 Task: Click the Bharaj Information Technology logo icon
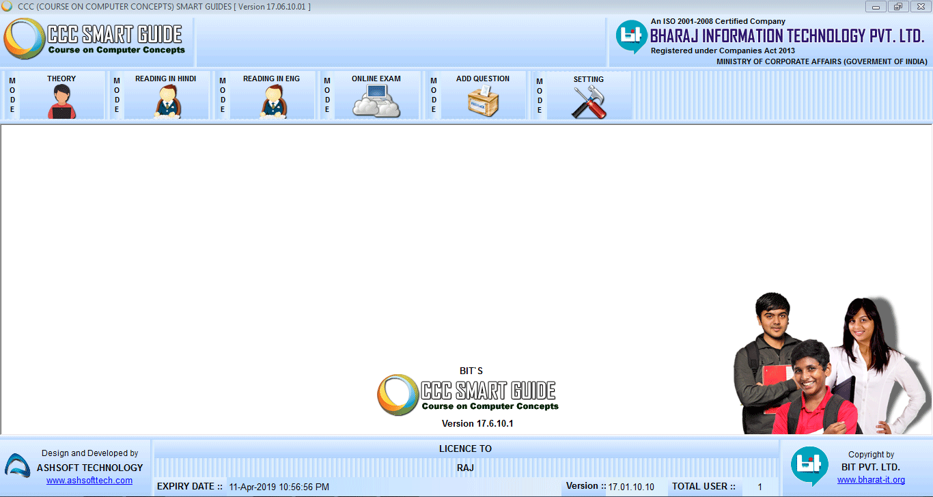(631, 37)
